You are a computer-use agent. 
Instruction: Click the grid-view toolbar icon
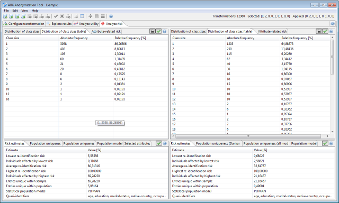point(103,16)
